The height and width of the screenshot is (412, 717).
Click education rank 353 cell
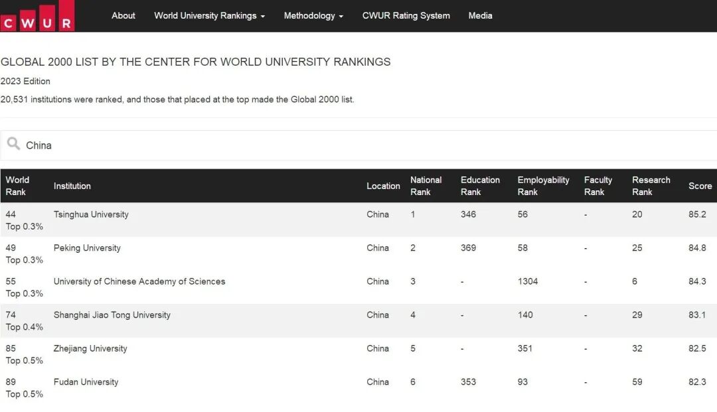coord(468,382)
